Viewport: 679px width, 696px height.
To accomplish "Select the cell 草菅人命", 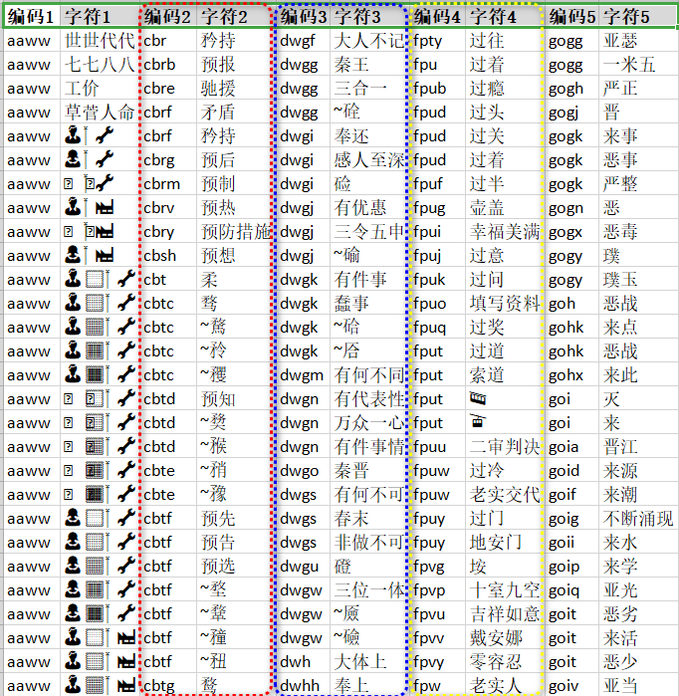I will (100, 113).
